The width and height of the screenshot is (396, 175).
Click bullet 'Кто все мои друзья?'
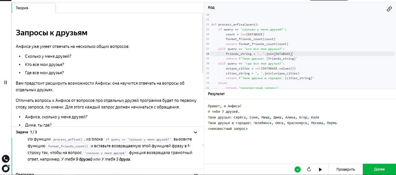45,64
